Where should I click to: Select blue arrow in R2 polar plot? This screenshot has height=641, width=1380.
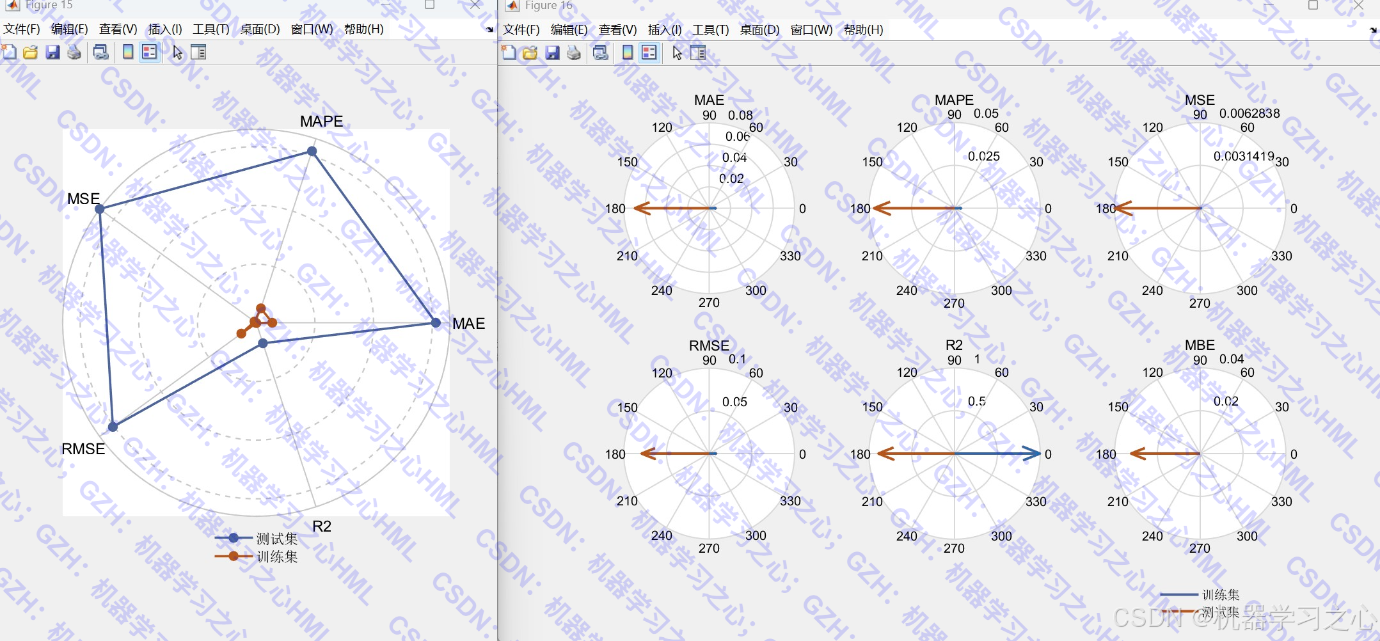point(998,454)
